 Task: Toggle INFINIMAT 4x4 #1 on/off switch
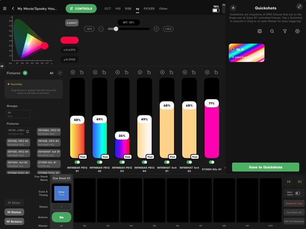(167, 162)
